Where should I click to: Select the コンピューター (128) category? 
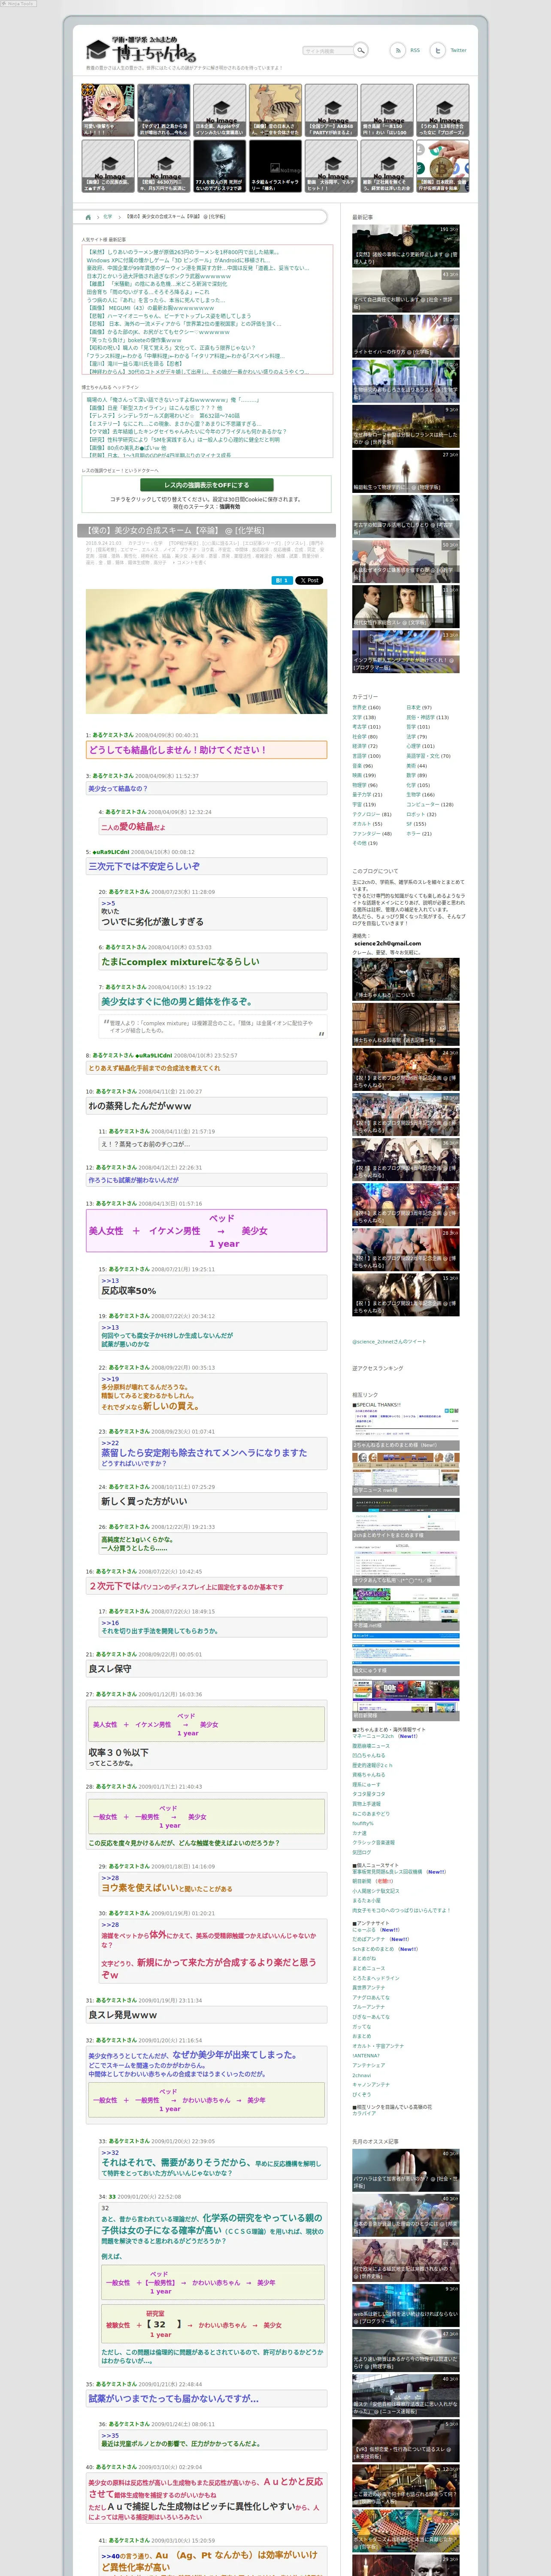430,804
